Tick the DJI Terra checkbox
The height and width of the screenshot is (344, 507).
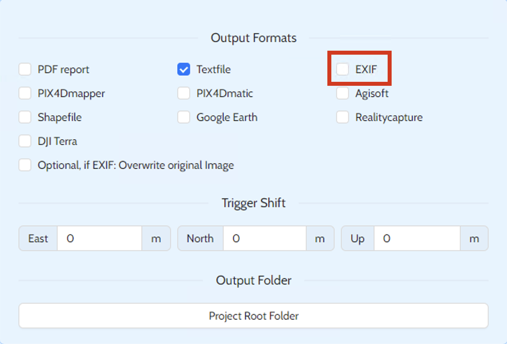[x=25, y=141]
